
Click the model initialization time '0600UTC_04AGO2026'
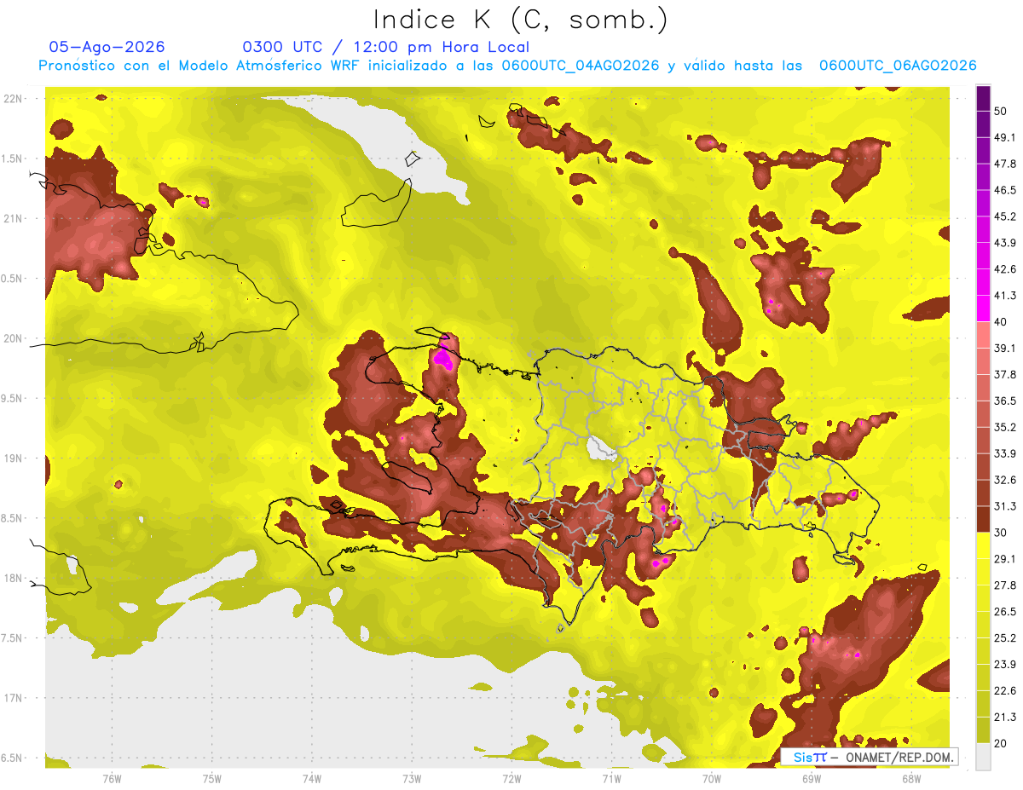(581, 66)
